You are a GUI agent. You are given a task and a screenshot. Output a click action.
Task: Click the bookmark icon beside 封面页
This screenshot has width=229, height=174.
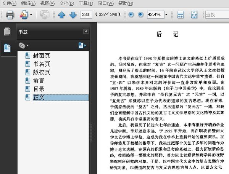click(x=28, y=56)
